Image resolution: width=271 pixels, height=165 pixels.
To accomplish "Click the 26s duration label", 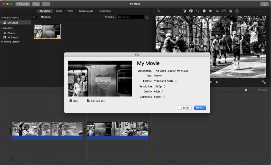I will 74,101.
